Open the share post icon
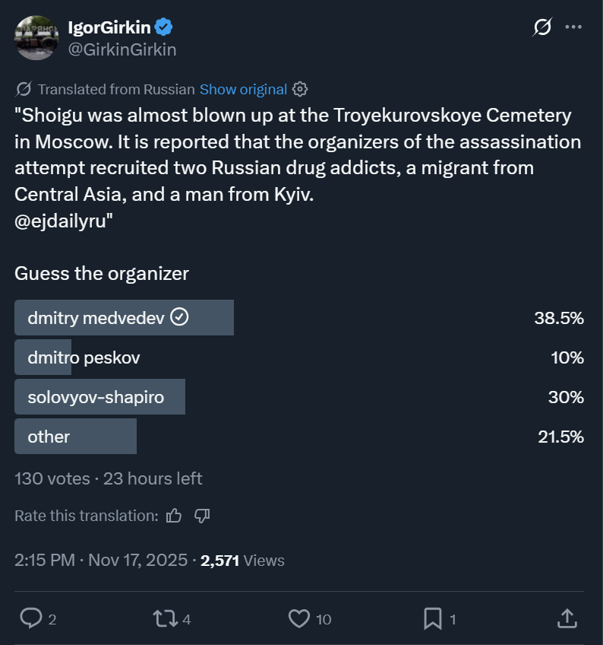Image resolution: width=603 pixels, height=645 pixels. coord(567,618)
